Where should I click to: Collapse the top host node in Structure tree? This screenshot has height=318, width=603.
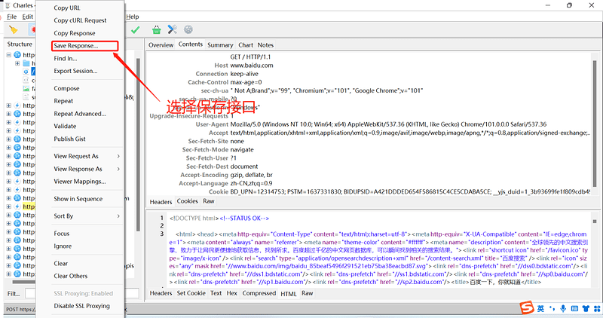(9, 55)
